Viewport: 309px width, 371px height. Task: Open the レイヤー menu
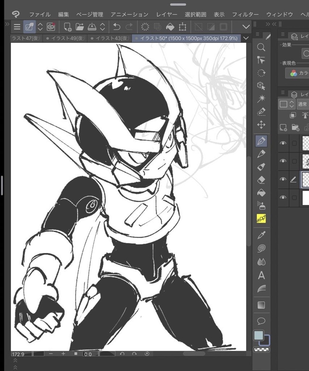166,15
